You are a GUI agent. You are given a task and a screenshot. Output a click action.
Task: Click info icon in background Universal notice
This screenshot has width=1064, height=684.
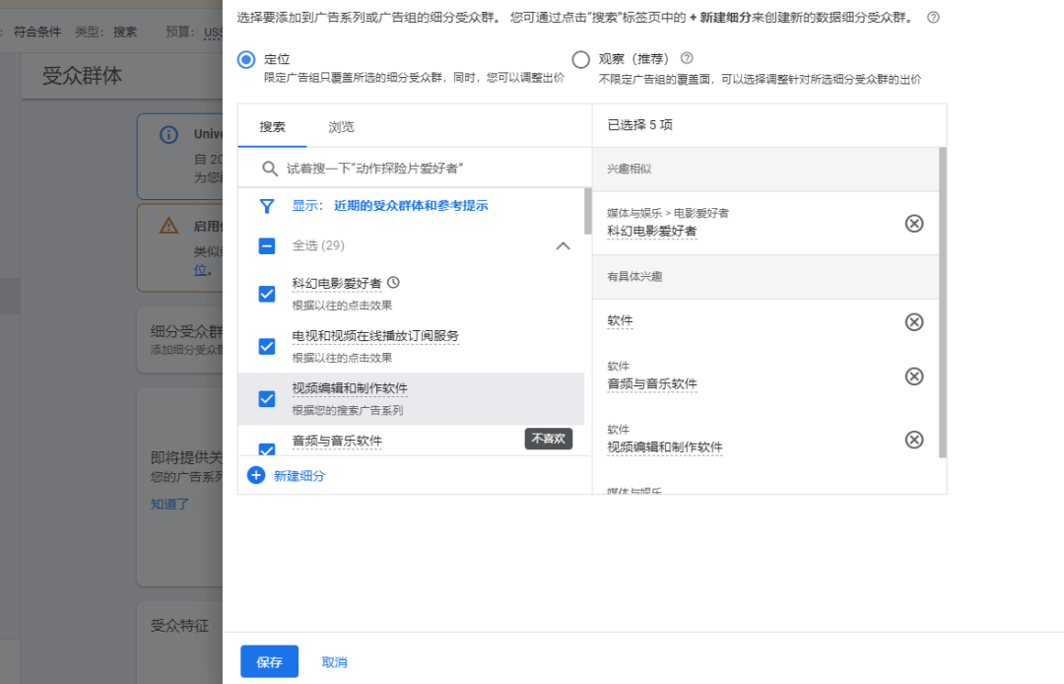click(169, 134)
